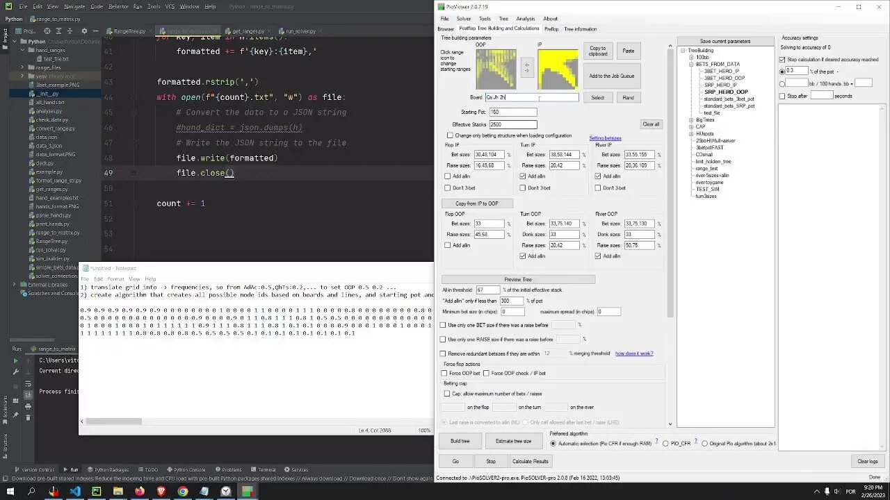The height and width of the screenshot is (500, 890).
Task: Open Visual Studio Code from taskbar
Action: click(75, 492)
